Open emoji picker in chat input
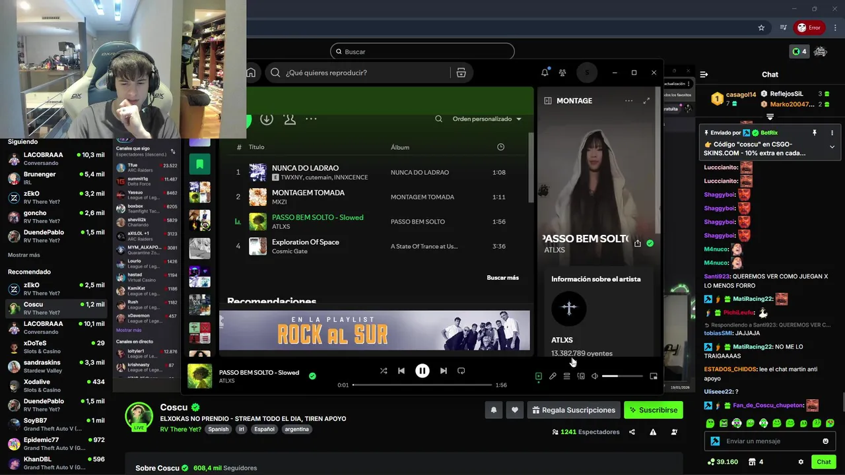The height and width of the screenshot is (475, 845). coord(825,441)
